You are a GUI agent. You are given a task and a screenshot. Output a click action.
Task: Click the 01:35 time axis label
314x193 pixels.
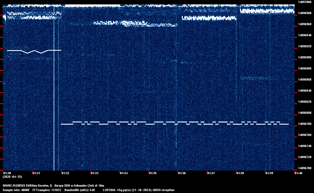[x=153, y=173]
